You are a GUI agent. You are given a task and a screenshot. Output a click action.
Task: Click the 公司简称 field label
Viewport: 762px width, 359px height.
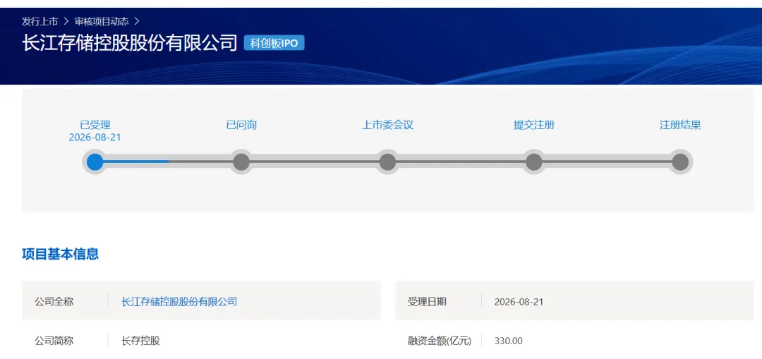tap(54, 341)
